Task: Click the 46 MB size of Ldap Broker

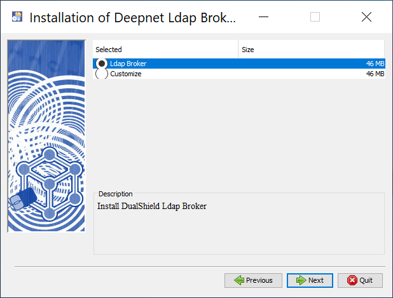Action: [375, 64]
